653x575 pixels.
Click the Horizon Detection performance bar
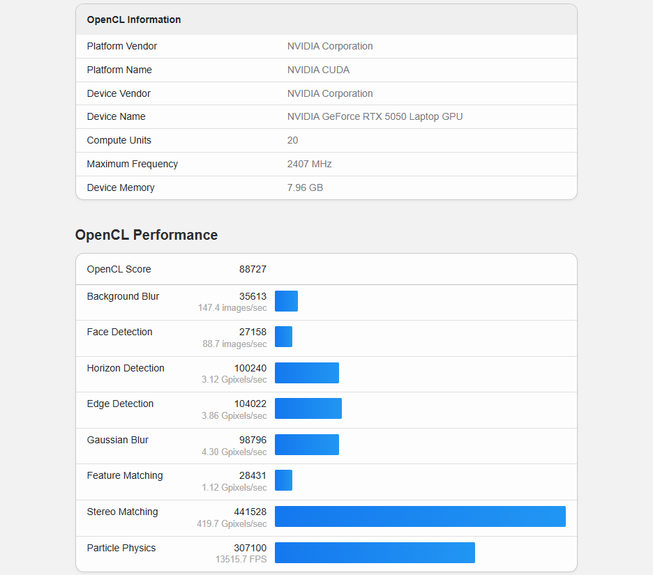coord(307,373)
